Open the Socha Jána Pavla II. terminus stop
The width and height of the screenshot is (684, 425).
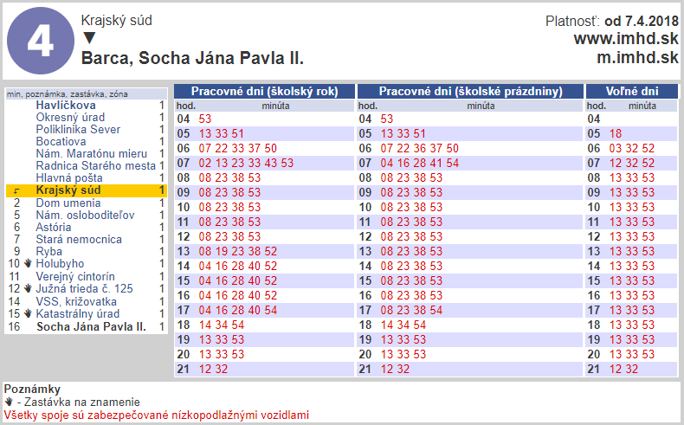tap(90, 326)
